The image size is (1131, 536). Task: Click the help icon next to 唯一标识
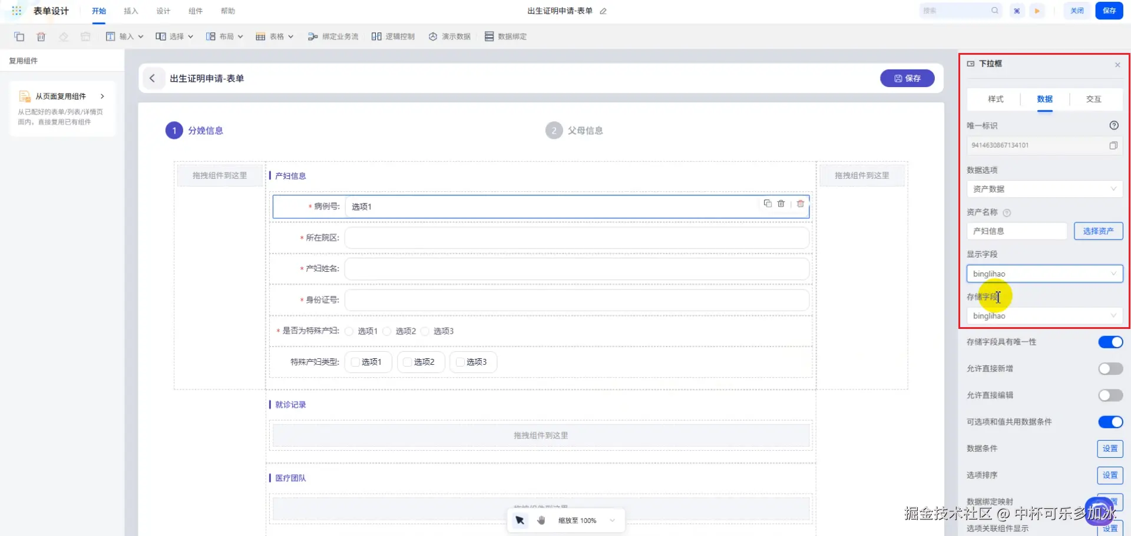(1114, 125)
